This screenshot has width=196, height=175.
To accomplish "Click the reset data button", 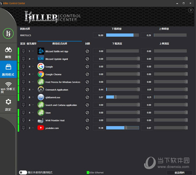I will click(179, 173).
